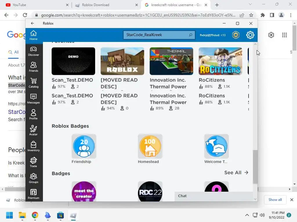Open the Discover sidebar item
Viewport: 297px width, 222px height.
click(34, 51)
